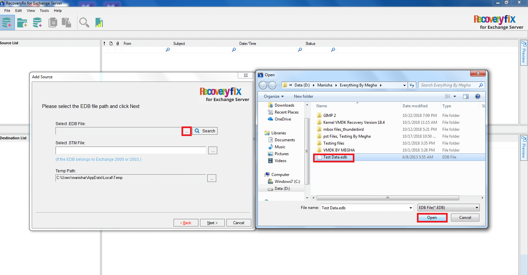
Task: Click search icon under Date/Time column
Action: pos(300,50)
